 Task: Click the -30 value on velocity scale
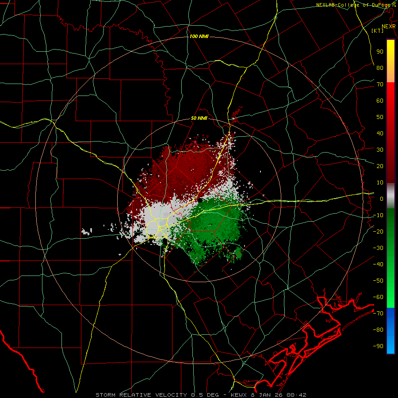pos(378,248)
